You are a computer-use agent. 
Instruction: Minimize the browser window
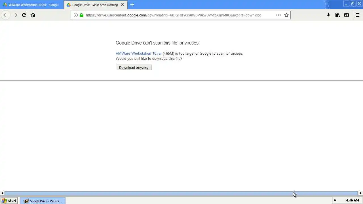[x=346, y=4]
